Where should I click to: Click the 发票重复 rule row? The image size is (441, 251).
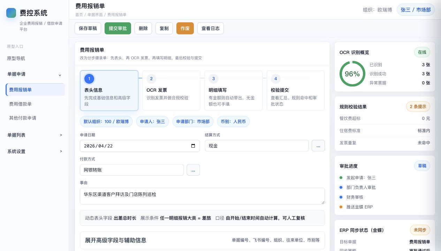pyautogui.click(x=385, y=143)
